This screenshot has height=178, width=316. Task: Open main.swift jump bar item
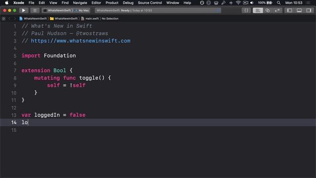click(x=90, y=19)
